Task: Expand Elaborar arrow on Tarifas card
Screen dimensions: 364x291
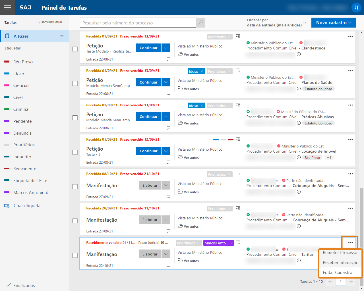Action: click(x=166, y=254)
